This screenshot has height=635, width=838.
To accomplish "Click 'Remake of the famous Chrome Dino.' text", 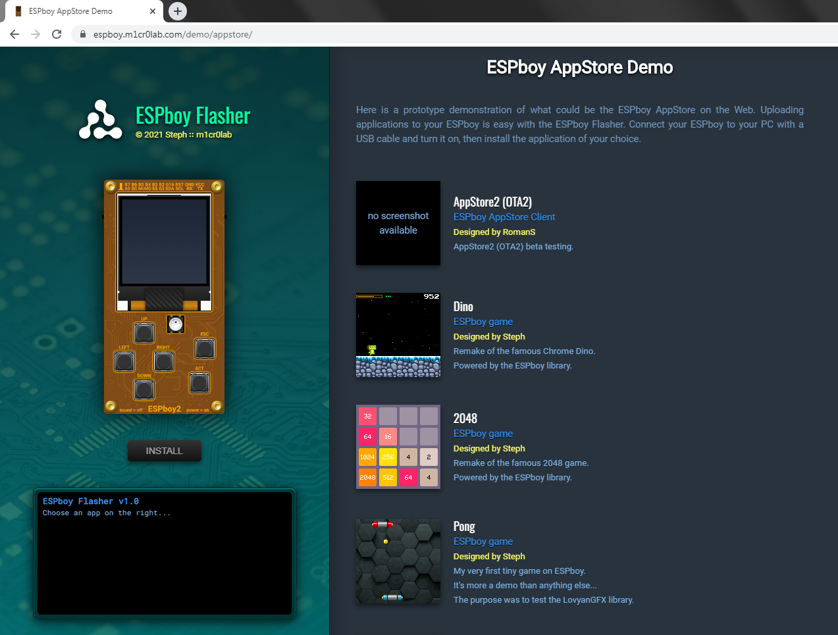I will [524, 351].
